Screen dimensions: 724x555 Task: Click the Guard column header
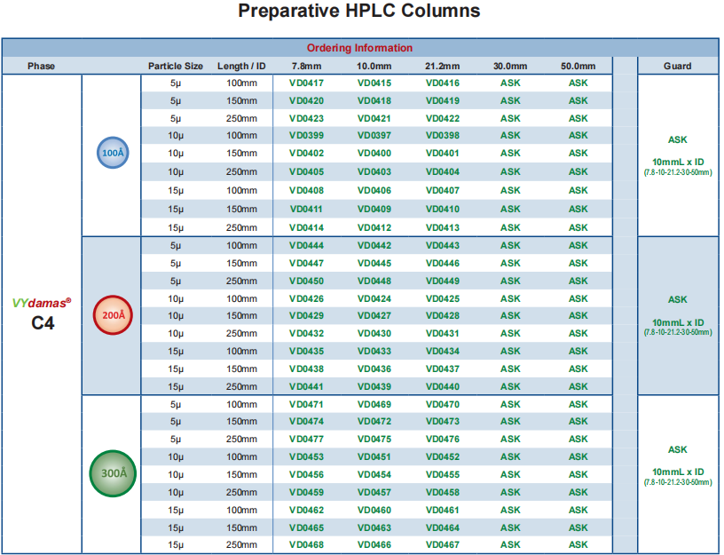677,66
